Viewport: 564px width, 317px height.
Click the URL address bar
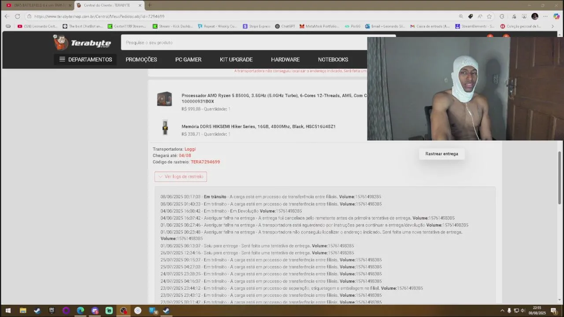pos(242,16)
